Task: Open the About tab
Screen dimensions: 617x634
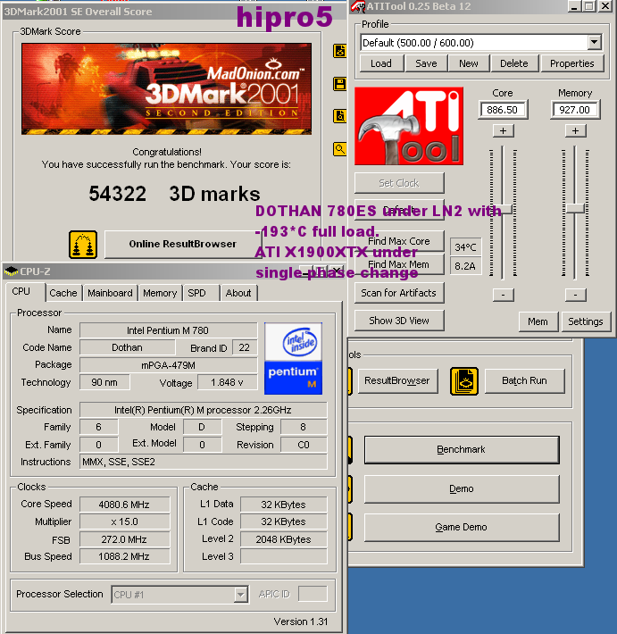Action: [x=238, y=293]
